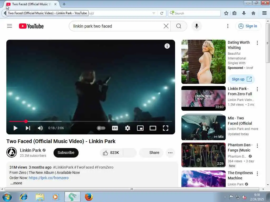Open the YouTube guide hamburger menu

9,26
